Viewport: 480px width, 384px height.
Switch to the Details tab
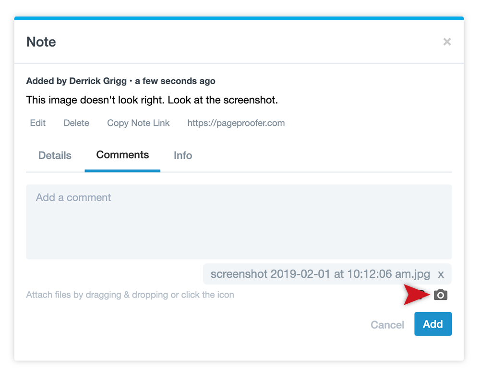click(55, 156)
